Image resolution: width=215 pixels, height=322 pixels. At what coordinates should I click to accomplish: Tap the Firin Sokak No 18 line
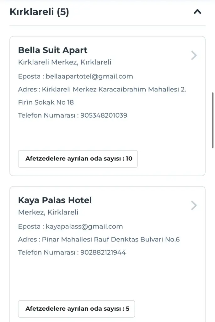[x=46, y=102]
